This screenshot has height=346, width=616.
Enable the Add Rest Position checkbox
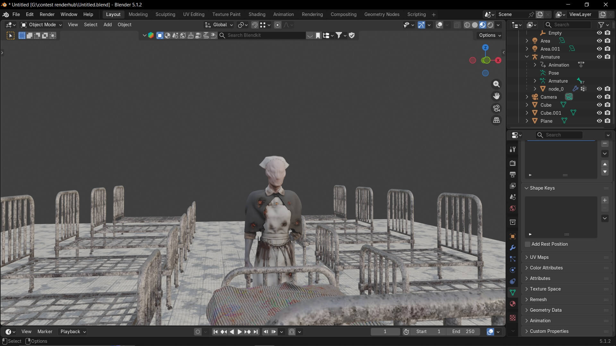(527, 244)
